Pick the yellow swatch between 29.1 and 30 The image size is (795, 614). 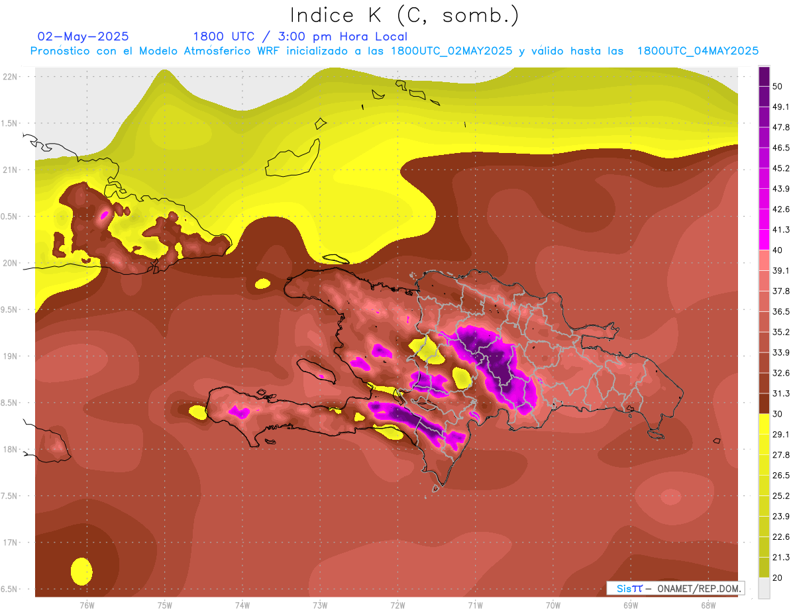pyautogui.click(x=764, y=424)
